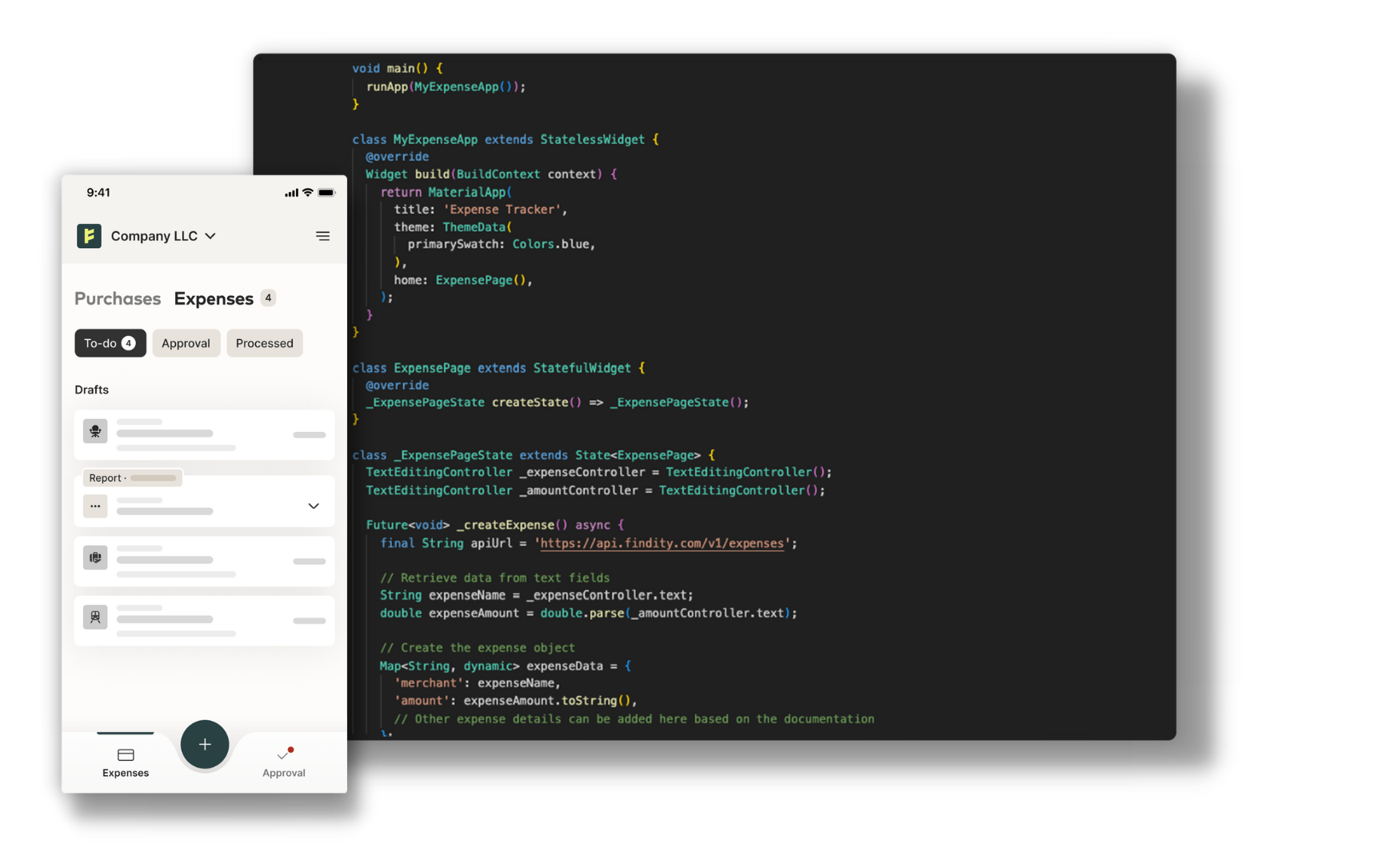Select the train icon on the bottom draft

pyautogui.click(x=95, y=617)
